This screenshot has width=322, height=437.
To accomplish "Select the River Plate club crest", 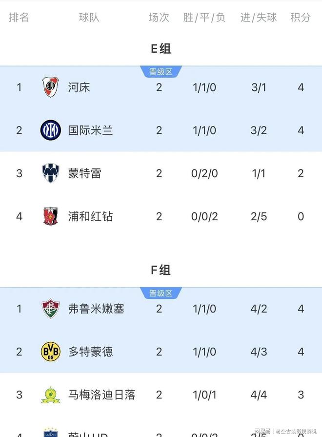I will pyautogui.click(x=50, y=87).
